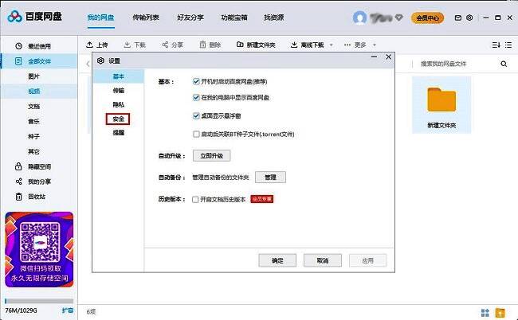Switch to 功能宝箱 tab
518x320 pixels.
234,18
